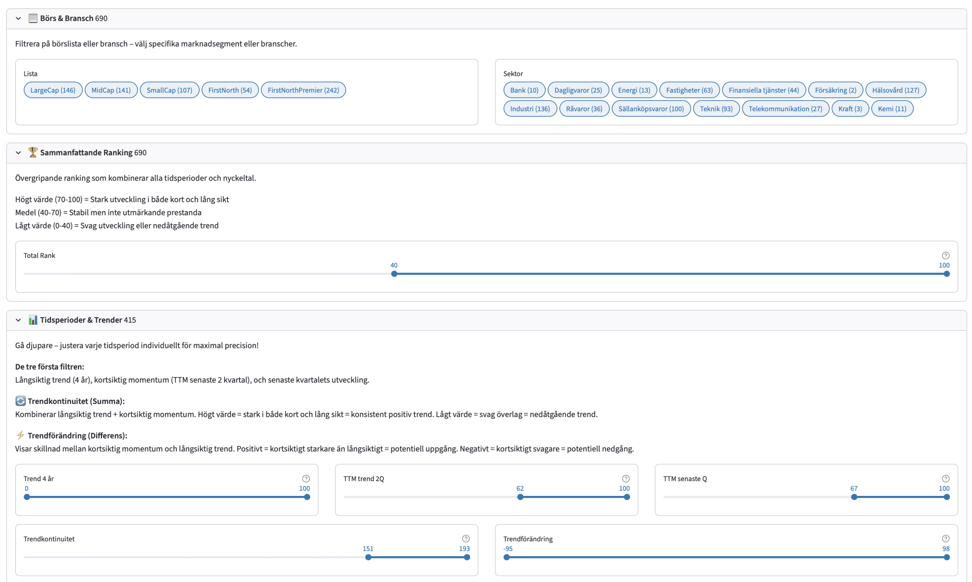Click Trendkontinuitet help question icon
The height and width of the screenshot is (582, 972).
coord(465,538)
